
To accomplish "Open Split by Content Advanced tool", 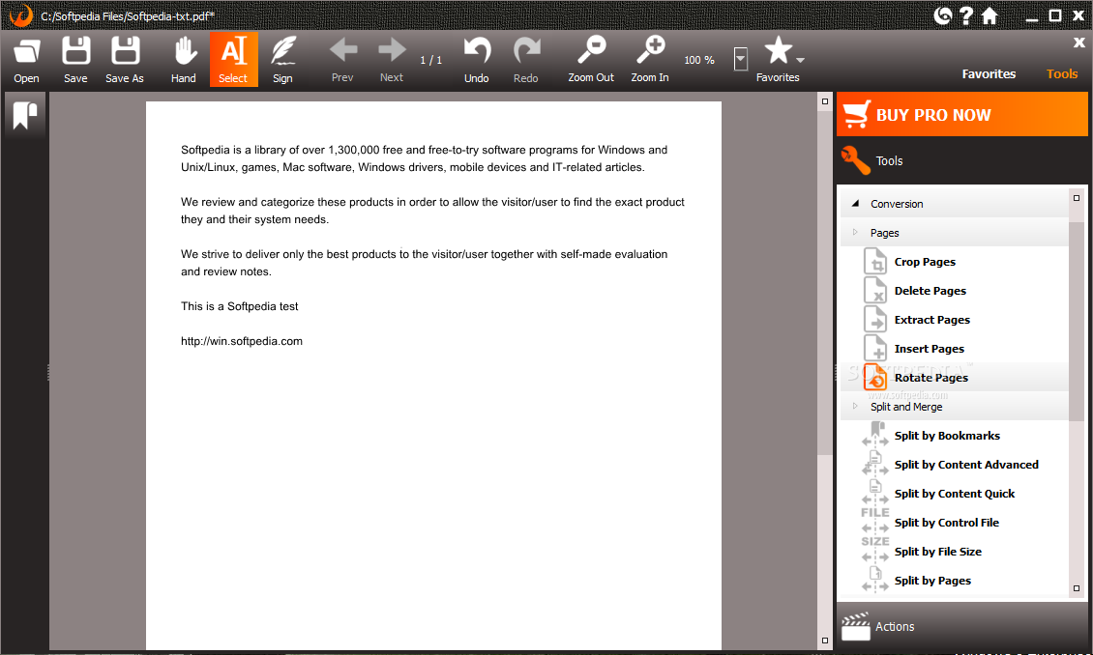I will tap(954, 465).
